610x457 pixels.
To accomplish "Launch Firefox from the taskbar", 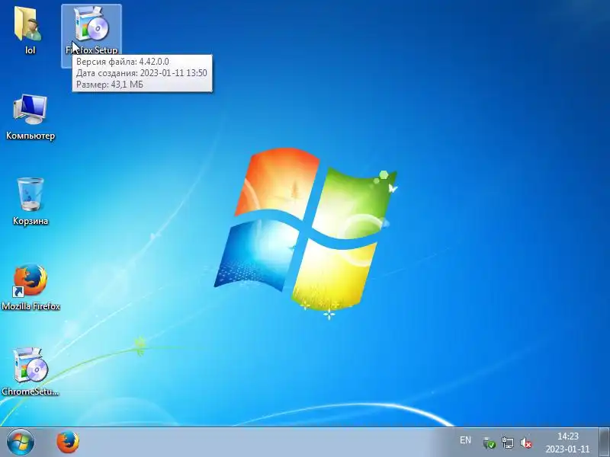I will point(68,443).
